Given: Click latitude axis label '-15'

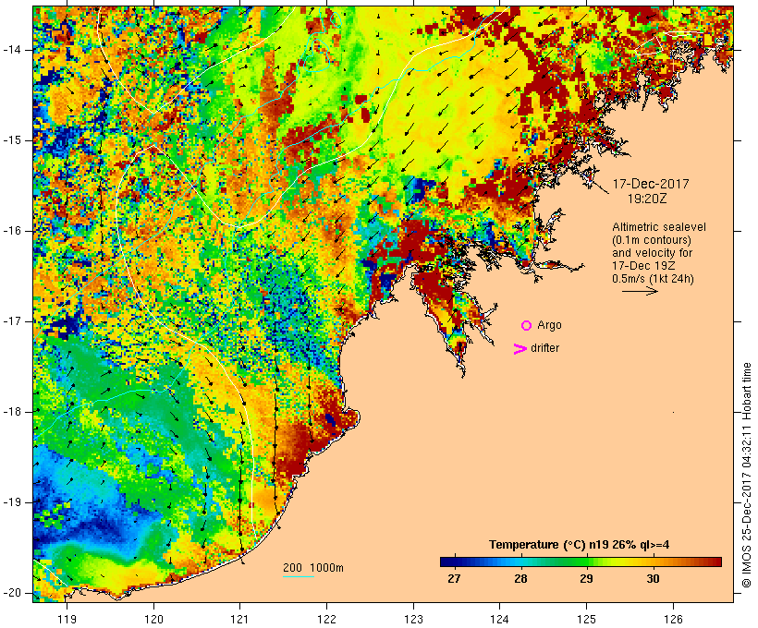Looking at the screenshot, I should point(11,140).
